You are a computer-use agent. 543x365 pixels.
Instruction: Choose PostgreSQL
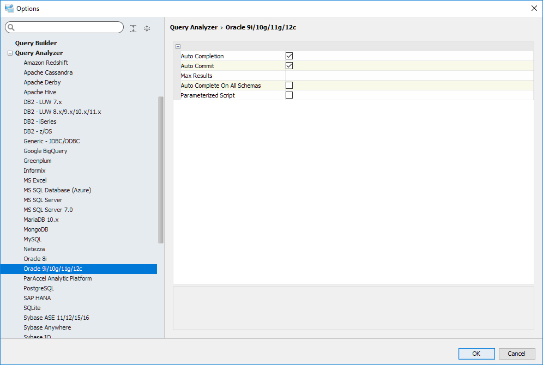[x=39, y=288]
